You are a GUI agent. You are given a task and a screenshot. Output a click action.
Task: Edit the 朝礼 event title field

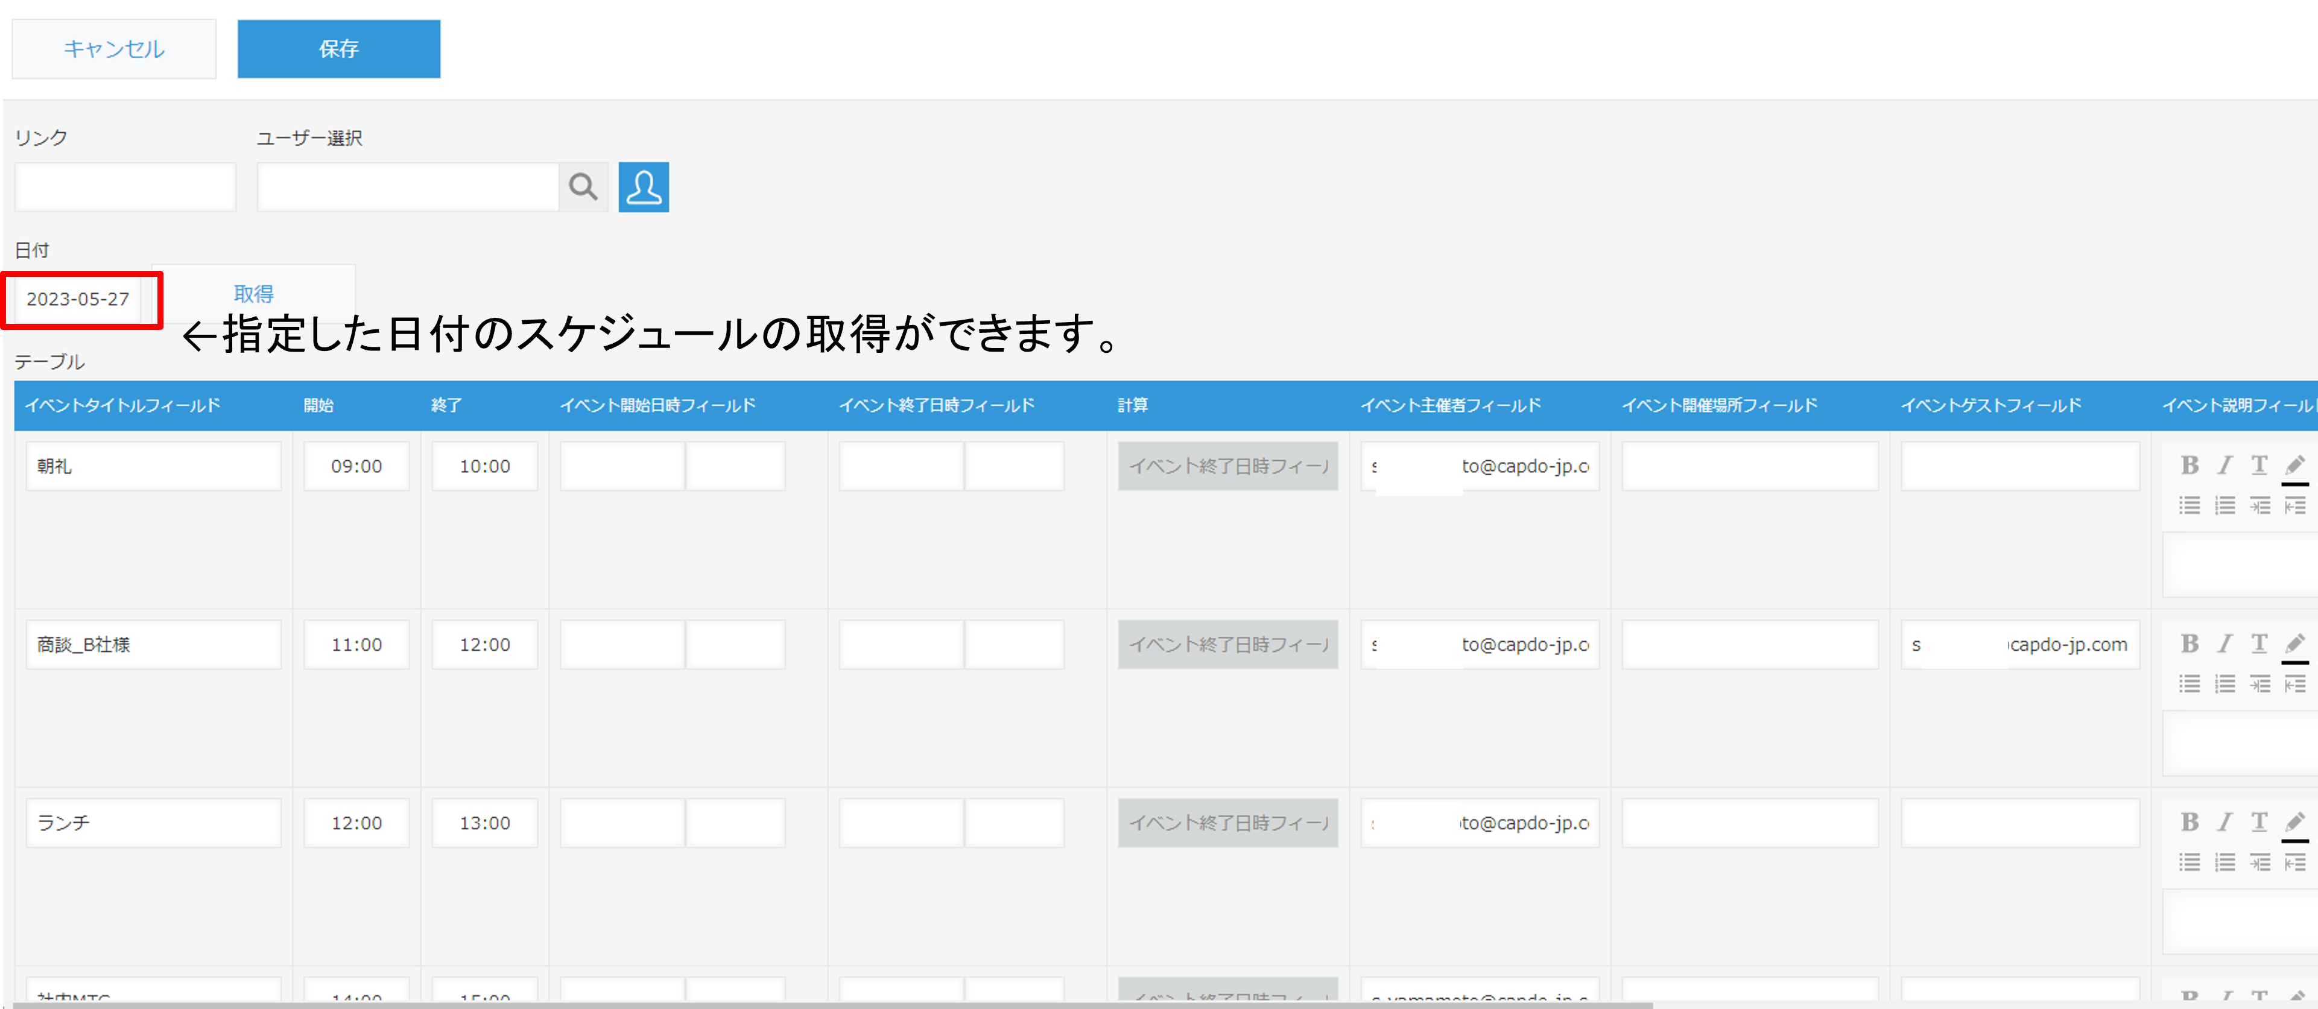tap(153, 466)
